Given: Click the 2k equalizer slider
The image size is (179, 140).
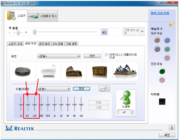Looking at the screenshot, I should point(61,104).
